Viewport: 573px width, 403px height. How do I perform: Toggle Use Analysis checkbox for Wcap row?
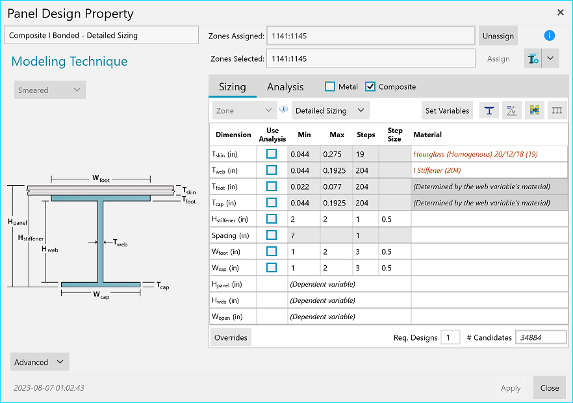pyautogui.click(x=272, y=268)
